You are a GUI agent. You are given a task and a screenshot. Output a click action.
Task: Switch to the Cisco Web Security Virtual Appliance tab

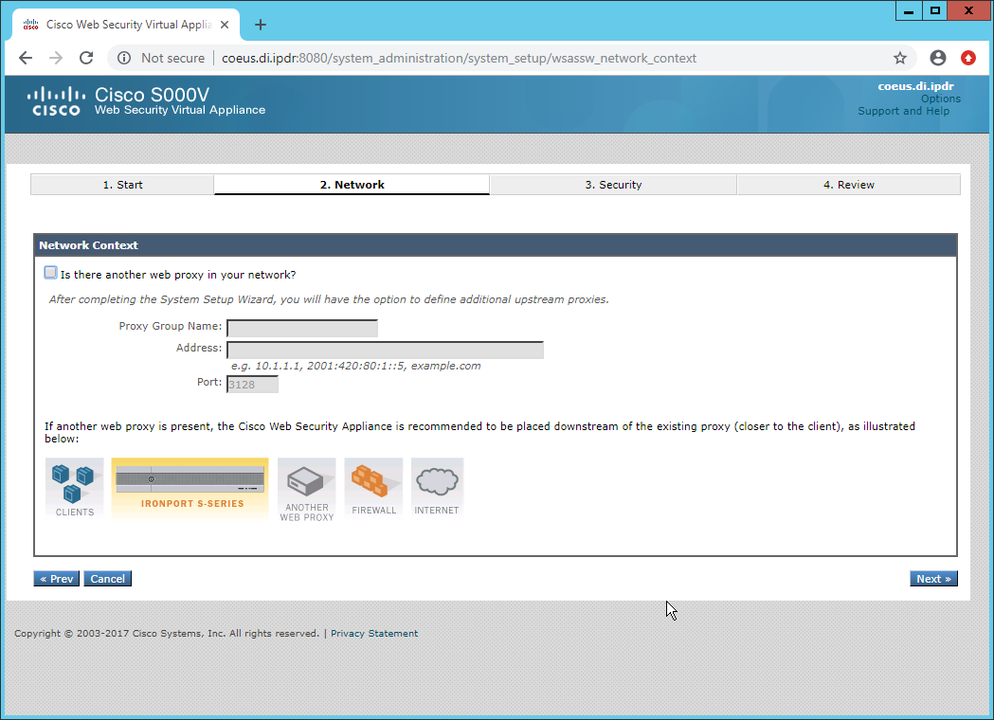coord(126,25)
